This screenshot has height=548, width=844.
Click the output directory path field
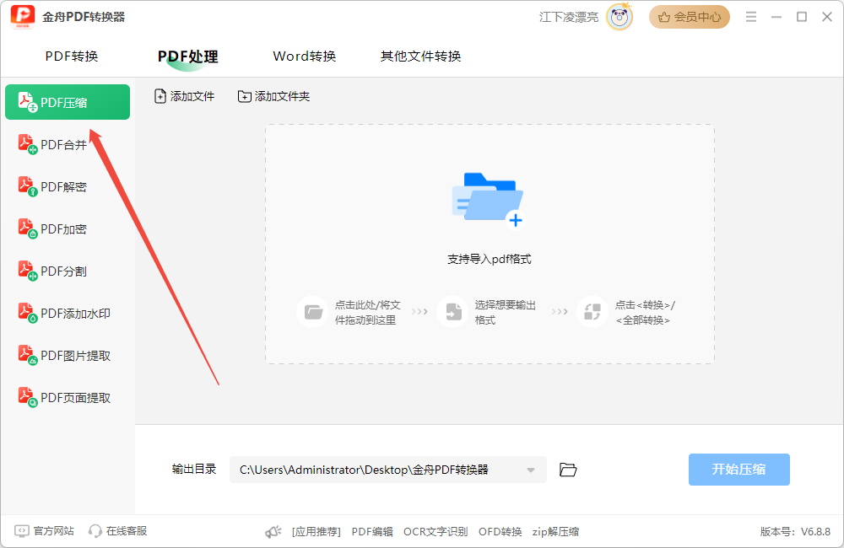[x=387, y=470]
